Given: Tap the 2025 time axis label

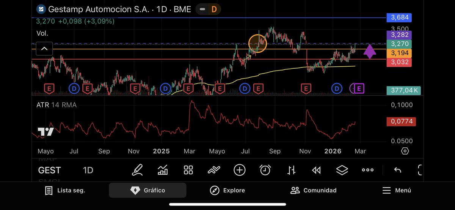Looking at the screenshot, I should click(161, 151).
